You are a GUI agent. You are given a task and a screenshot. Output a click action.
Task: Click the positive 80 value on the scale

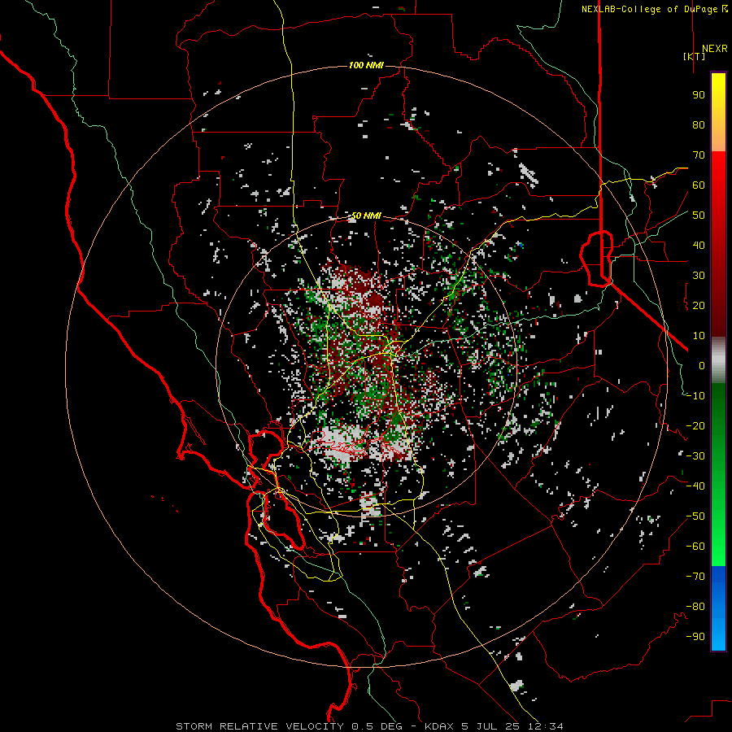coord(699,124)
